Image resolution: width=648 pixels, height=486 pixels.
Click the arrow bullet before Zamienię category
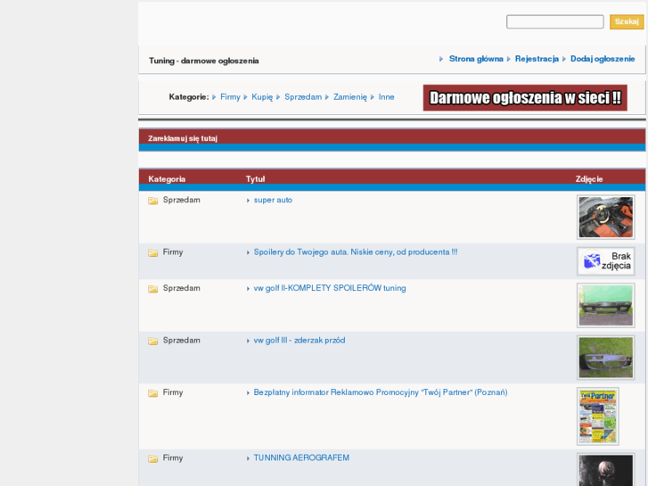click(327, 97)
